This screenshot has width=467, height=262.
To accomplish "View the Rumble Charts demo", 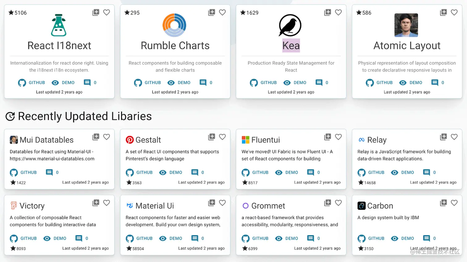I will tap(179, 83).
